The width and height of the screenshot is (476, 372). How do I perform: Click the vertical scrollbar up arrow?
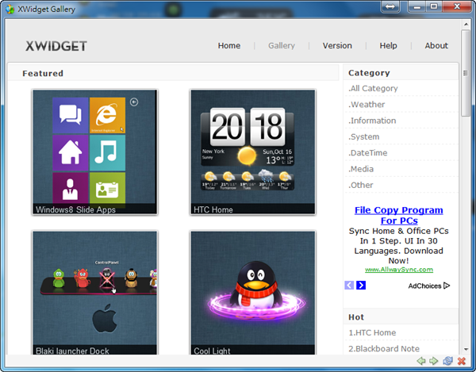pos(466,24)
